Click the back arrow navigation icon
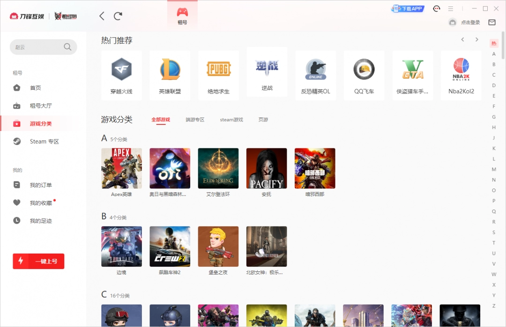This screenshot has height=327, width=506. tap(102, 16)
